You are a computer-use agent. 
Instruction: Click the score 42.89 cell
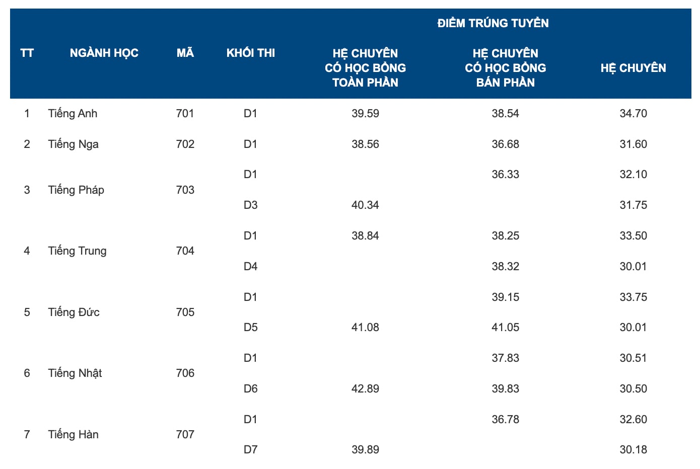[x=365, y=389]
